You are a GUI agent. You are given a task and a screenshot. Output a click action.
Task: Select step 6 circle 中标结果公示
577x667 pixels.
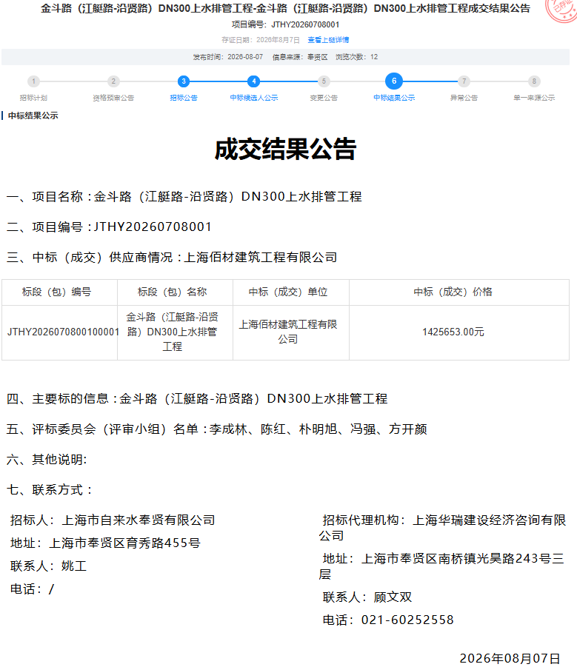click(394, 81)
